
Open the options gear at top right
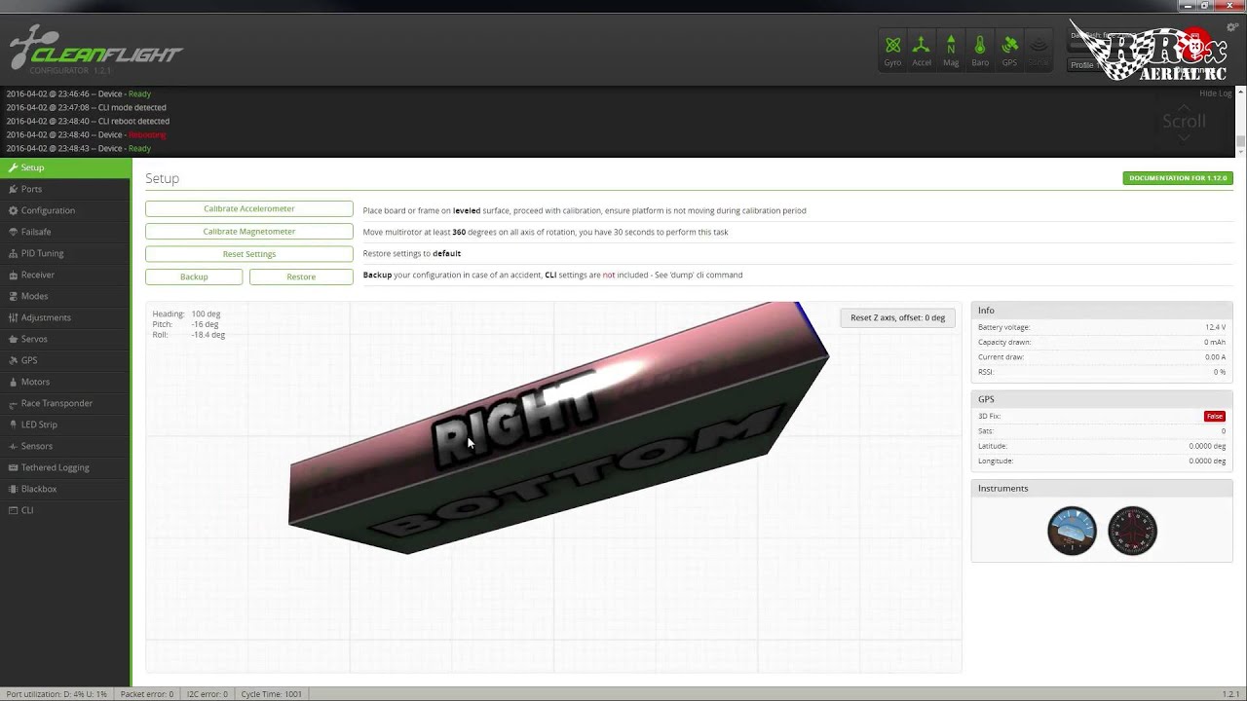[1232, 26]
